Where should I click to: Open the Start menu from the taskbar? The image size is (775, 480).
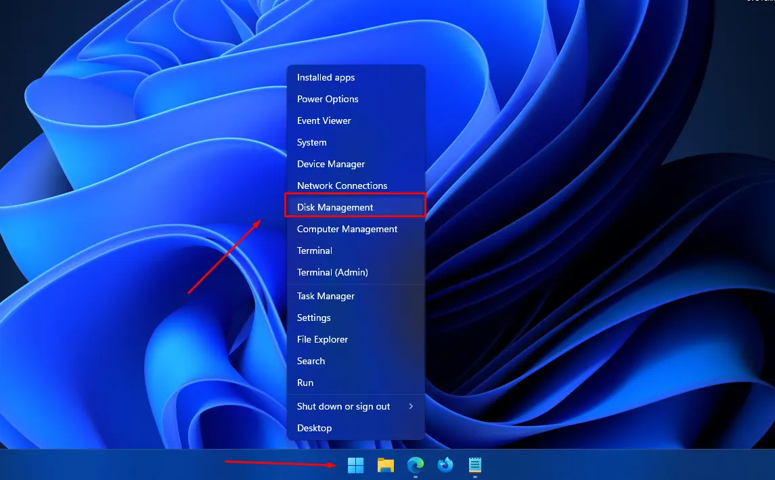[355, 465]
